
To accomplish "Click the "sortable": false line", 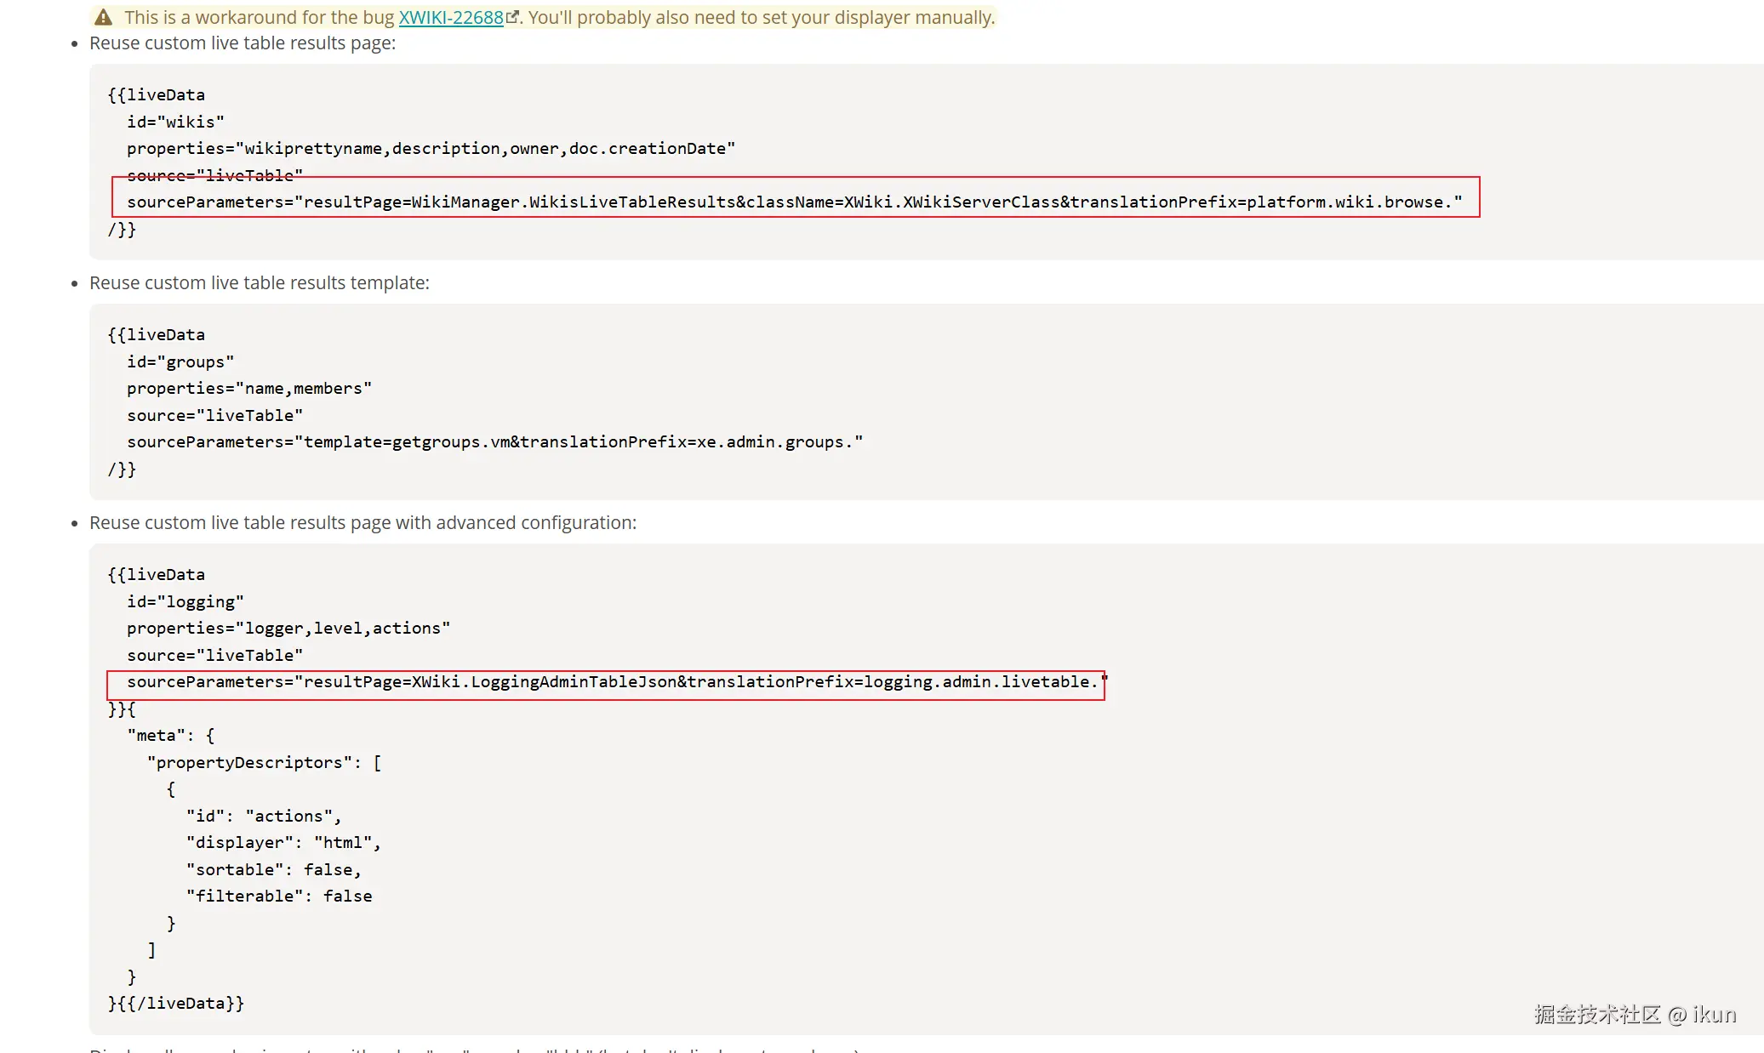I will pos(273,869).
